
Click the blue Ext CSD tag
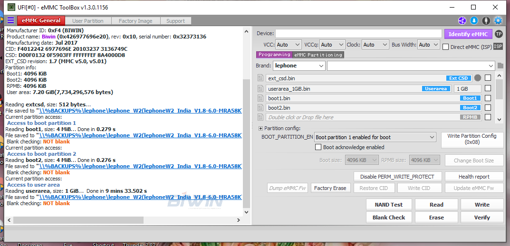click(458, 78)
